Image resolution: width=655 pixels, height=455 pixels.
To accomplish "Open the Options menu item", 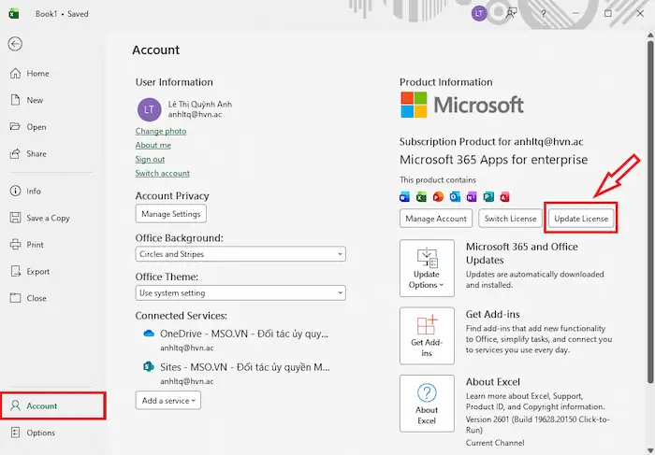I will 40,433.
